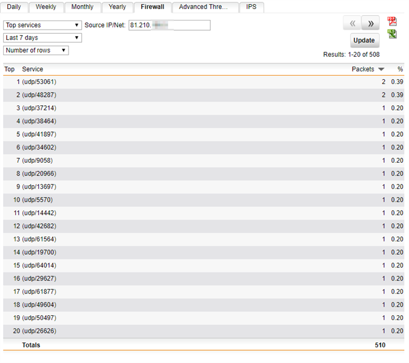409x363 pixels.
Task: Select the udp/53061 service row
Action: click(x=39, y=82)
